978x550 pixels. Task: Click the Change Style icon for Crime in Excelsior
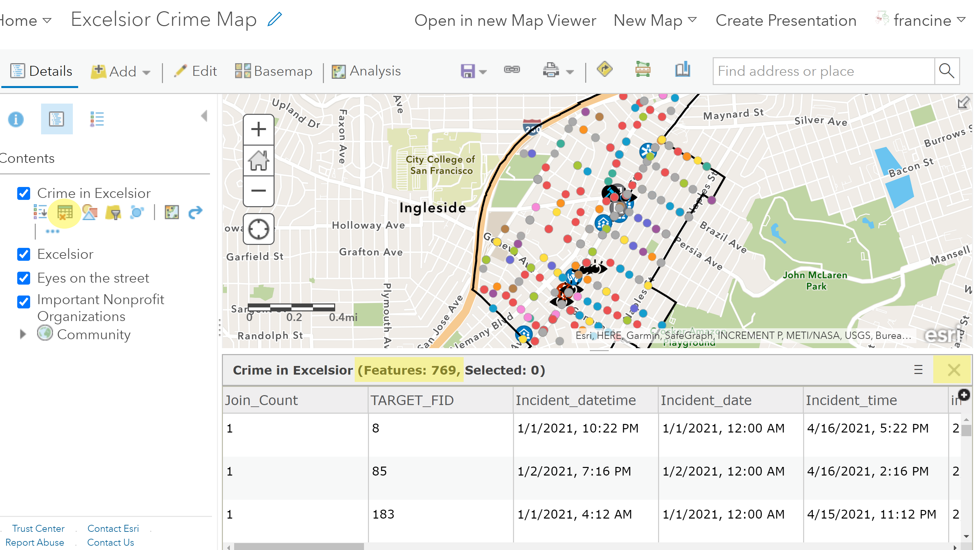tap(90, 213)
